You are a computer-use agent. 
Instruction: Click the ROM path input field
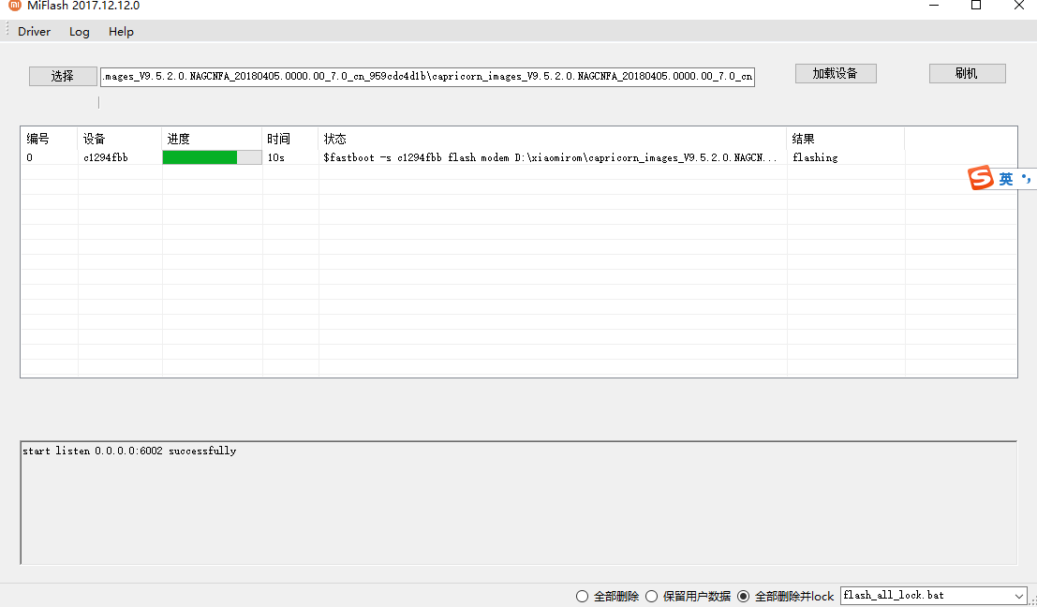(427, 77)
